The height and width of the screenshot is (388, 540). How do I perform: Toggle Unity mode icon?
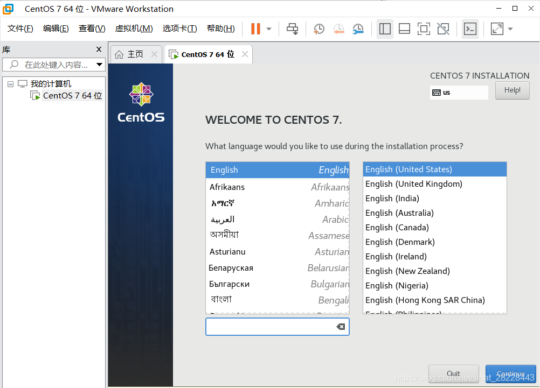(x=443, y=29)
